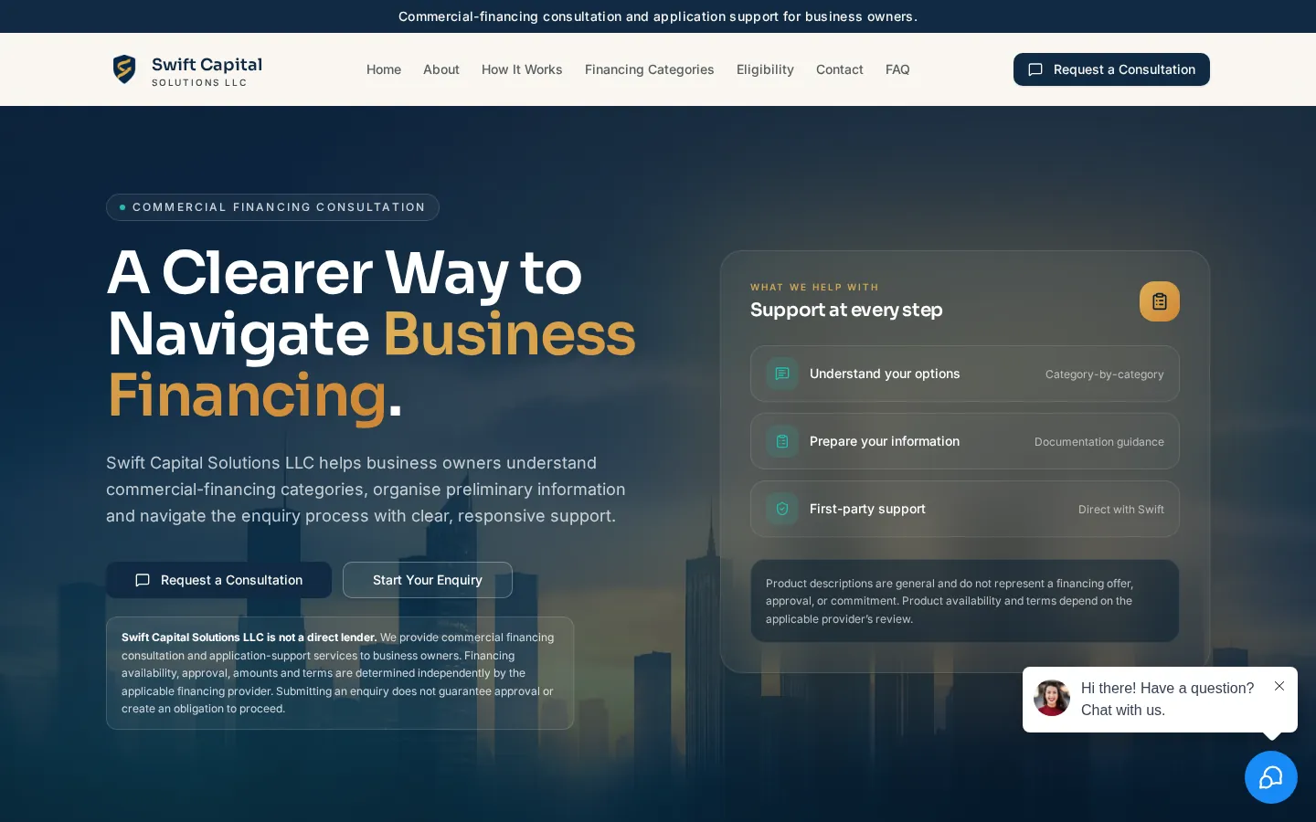
Task: Open How It Works in navigation
Action: pos(522,69)
